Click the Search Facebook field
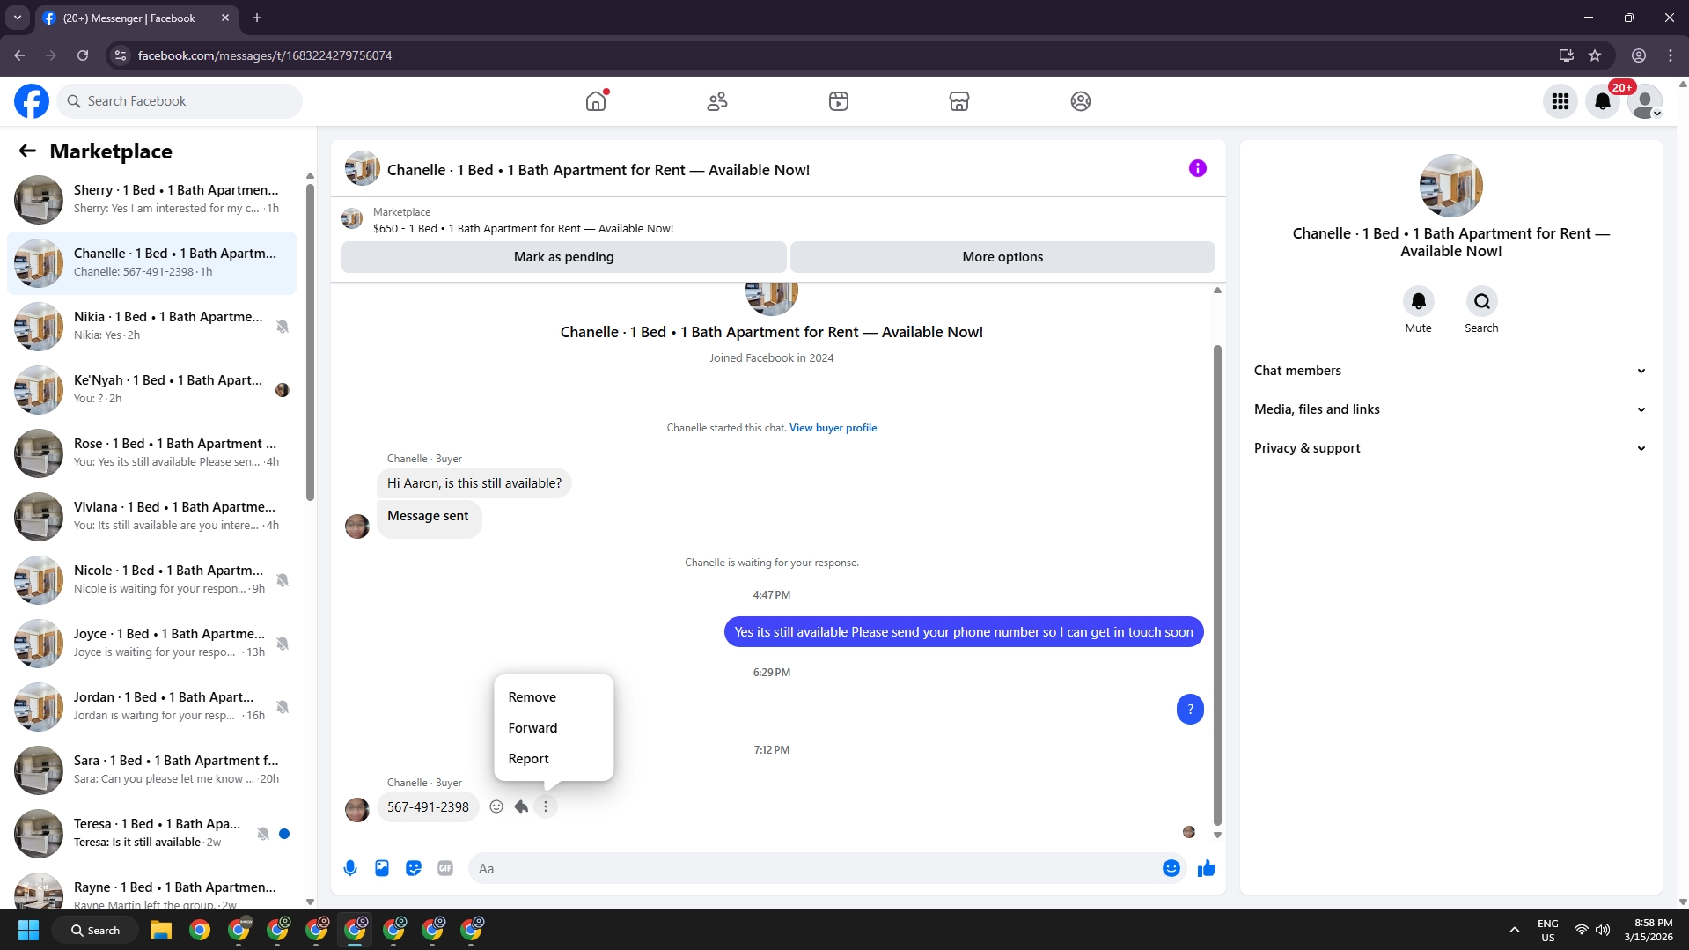This screenshot has width=1689, height=950. point(180,101)
